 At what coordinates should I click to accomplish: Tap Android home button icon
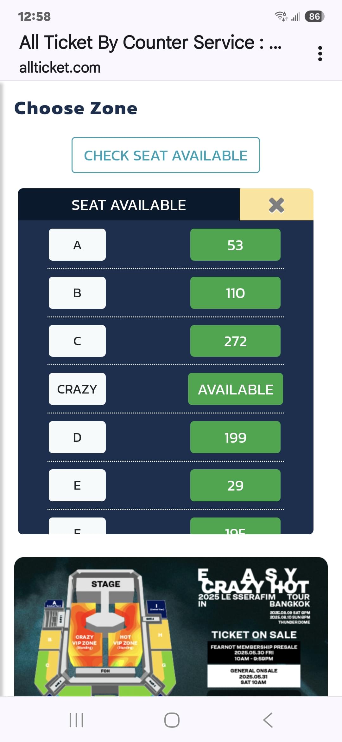click(x=172, y=720)
